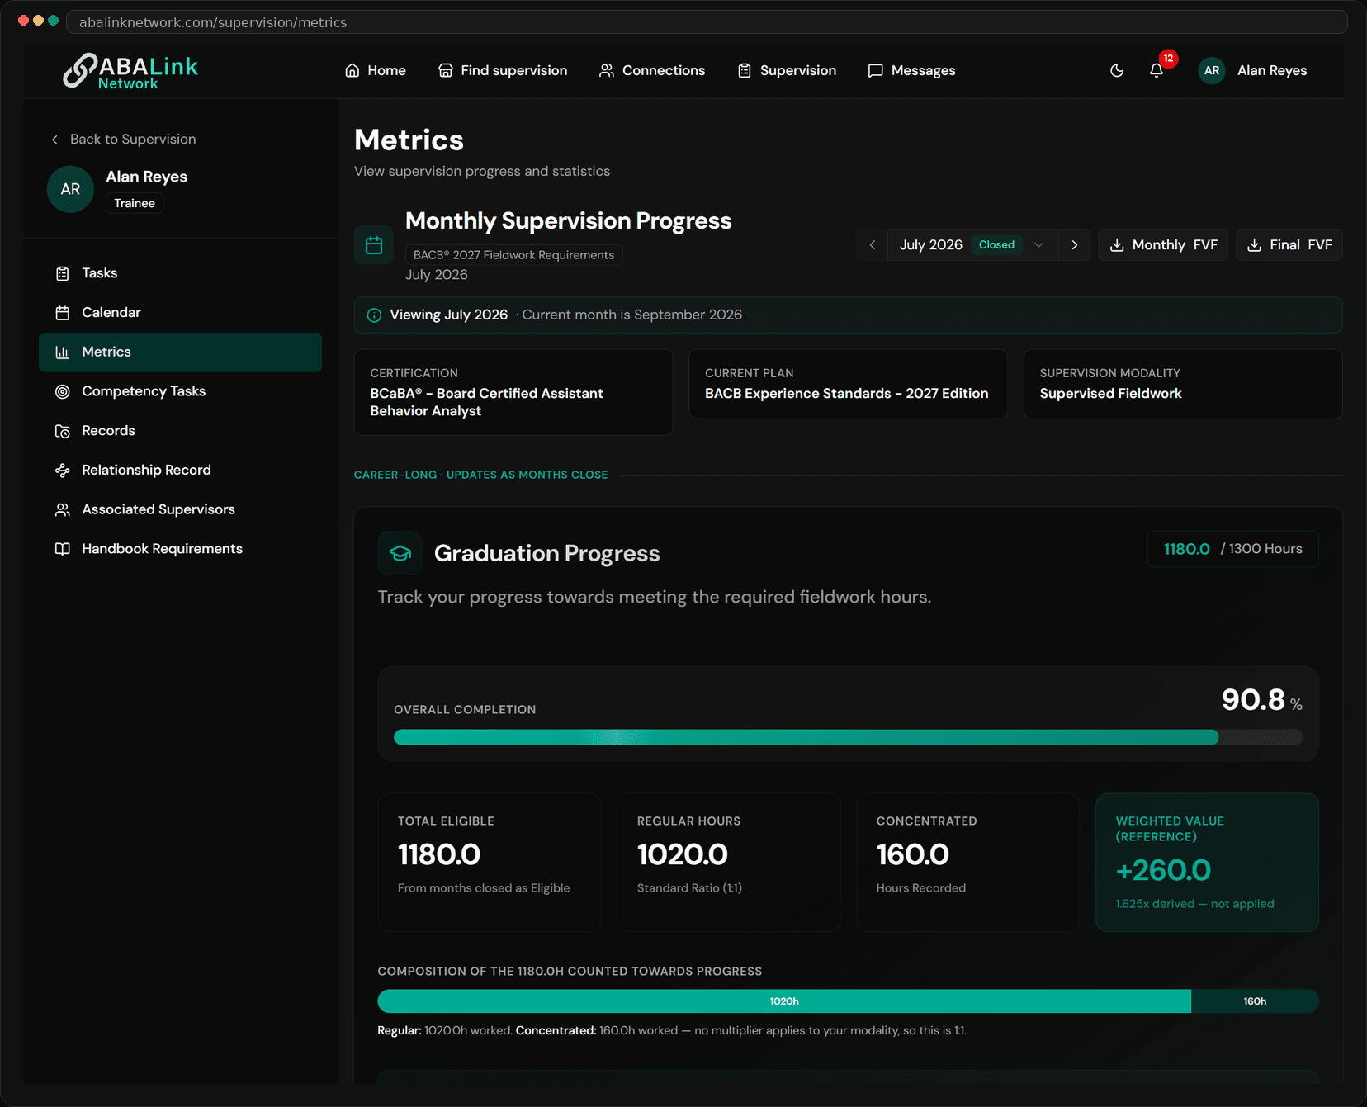Open Calendar in the sidebar

point(180,313)
